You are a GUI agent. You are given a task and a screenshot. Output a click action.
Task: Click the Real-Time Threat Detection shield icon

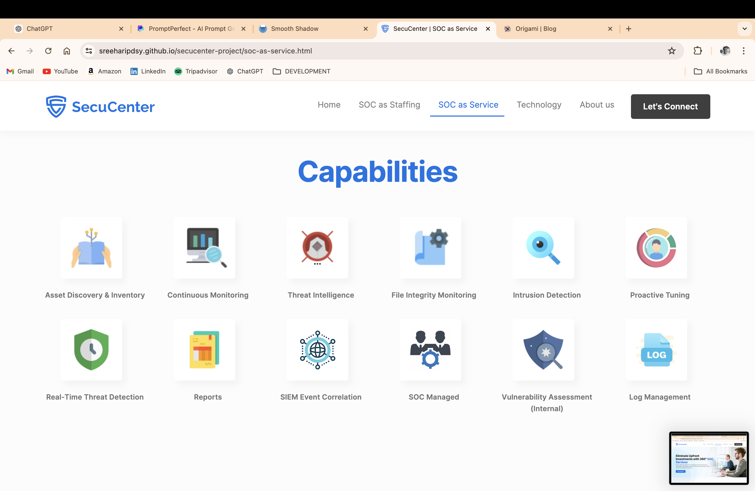(91, 350)
